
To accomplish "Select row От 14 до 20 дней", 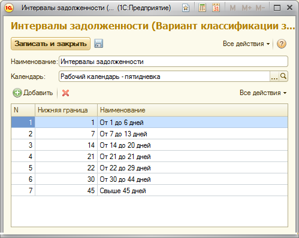I will [149, 145].
